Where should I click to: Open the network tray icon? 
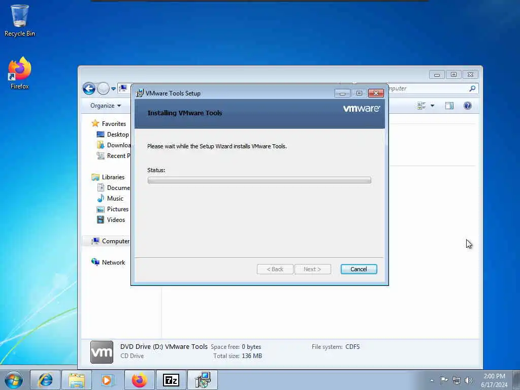coord(457,380)
